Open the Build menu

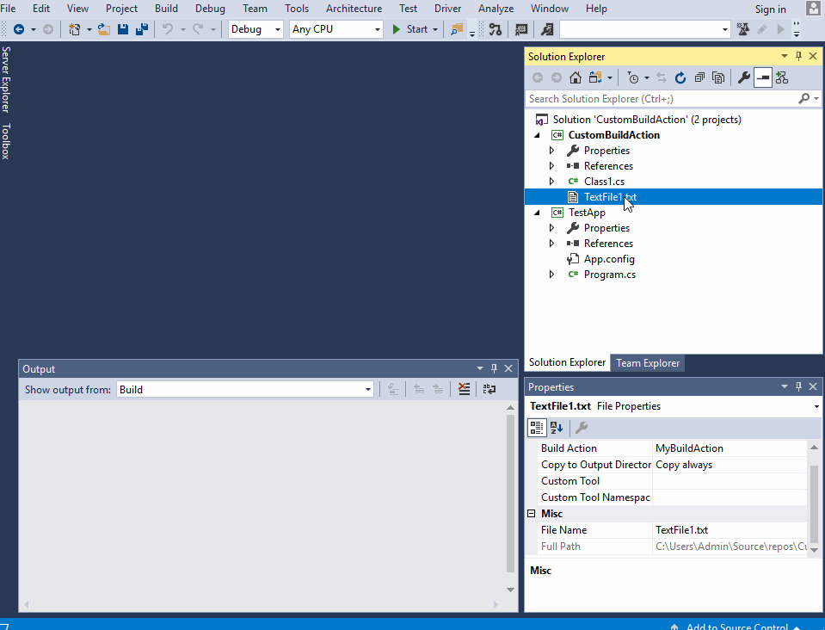coord(166,9)
